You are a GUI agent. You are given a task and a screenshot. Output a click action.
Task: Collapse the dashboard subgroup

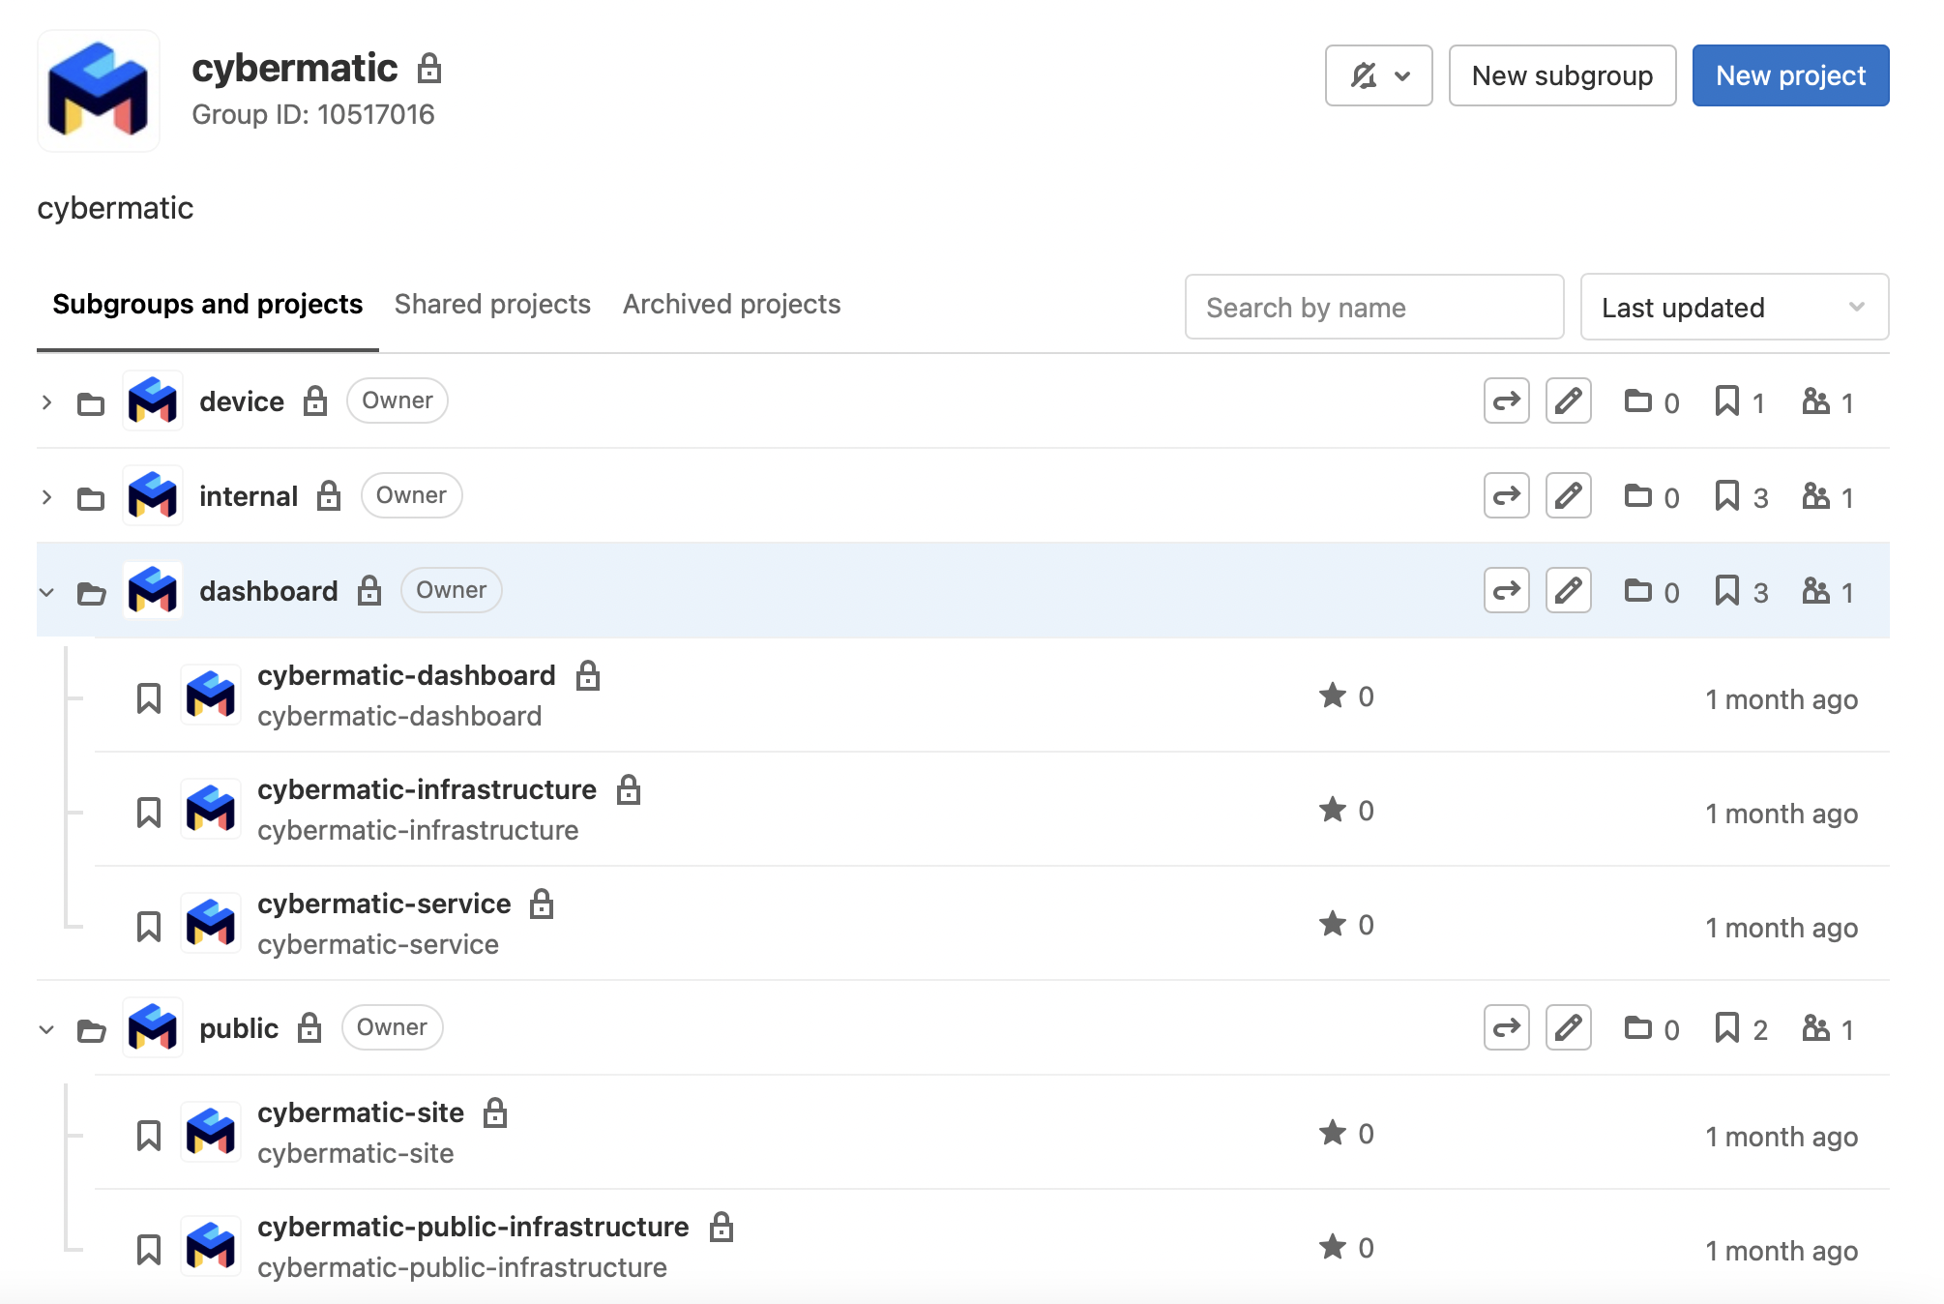click(45, 592)
